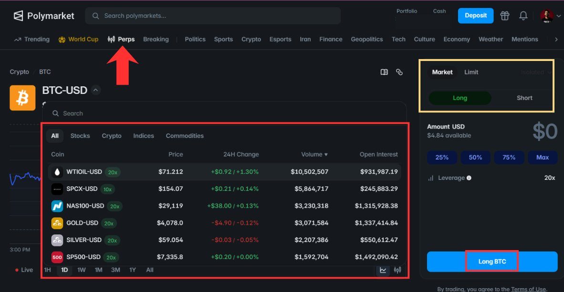Click the Bitcoin logo icon
The height and width of the screenshot is (292, 564).
click(x=23, y=98)
